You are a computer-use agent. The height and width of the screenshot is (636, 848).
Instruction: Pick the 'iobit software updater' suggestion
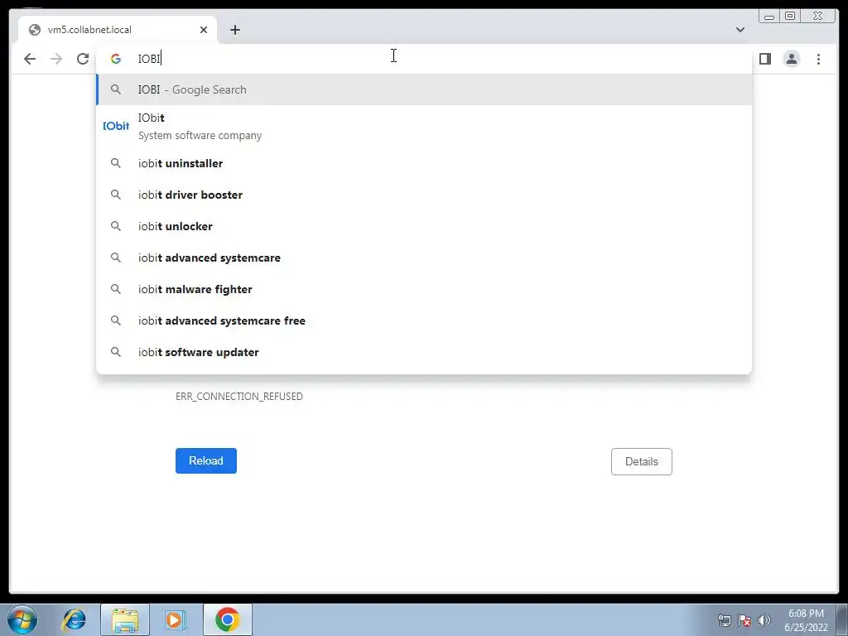(x=424, y=352)
